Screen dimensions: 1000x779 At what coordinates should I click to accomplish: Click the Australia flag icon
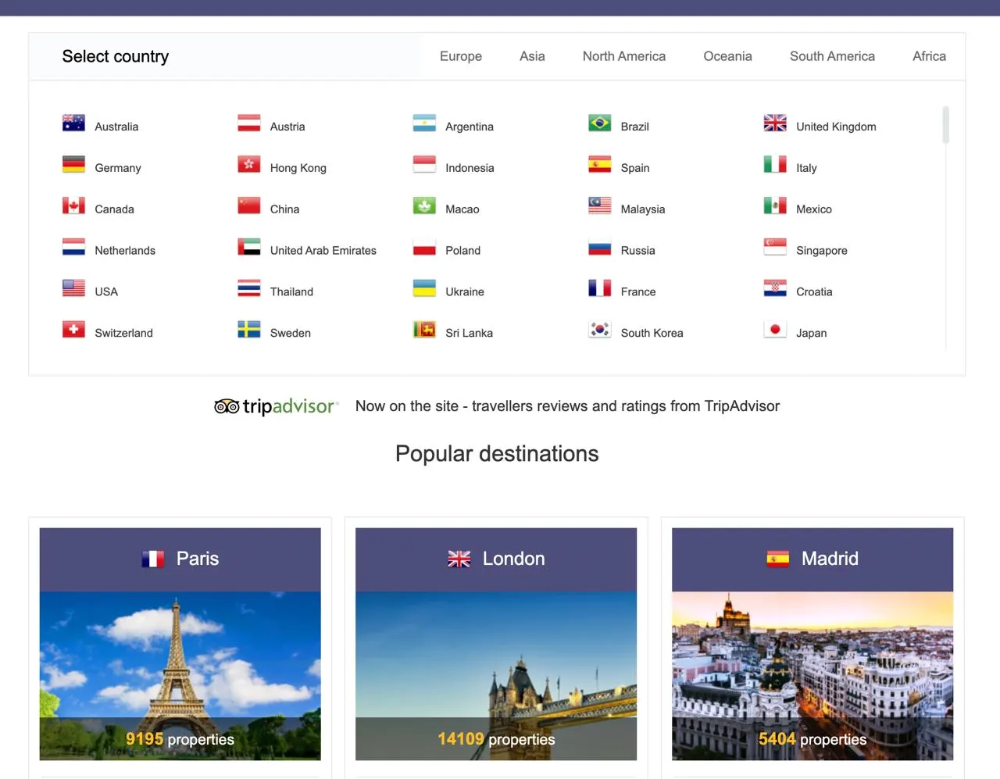73,123
